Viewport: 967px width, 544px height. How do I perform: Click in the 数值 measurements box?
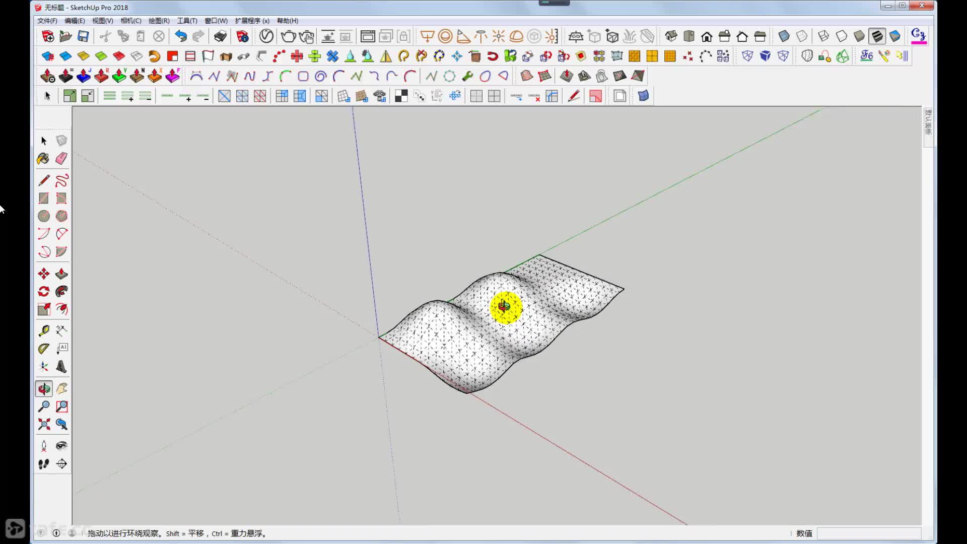[x=869, y=533]
